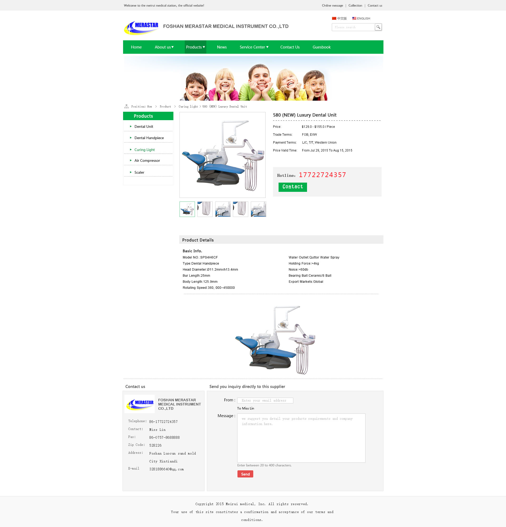The image size is (506, 527).
Task: View the second product thumbnail
Action: pyautogui.click(x=205, y=209)
